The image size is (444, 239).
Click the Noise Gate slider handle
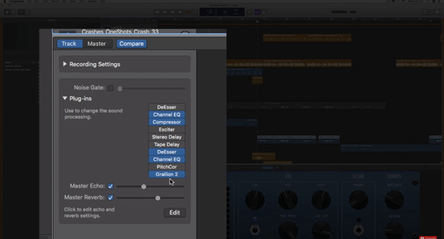[x=120, y=89]
